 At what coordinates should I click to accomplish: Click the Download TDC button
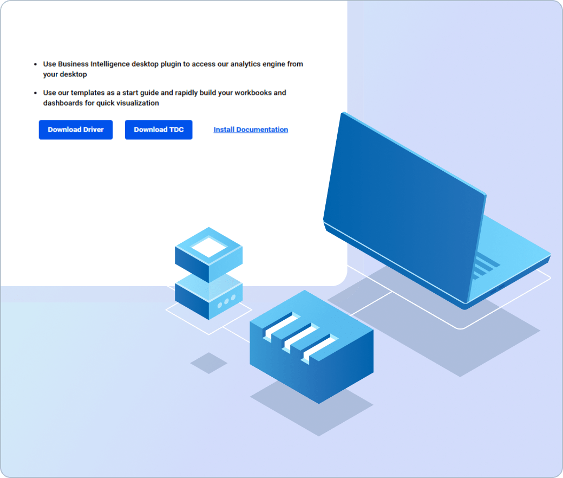[x=159, y=130]
